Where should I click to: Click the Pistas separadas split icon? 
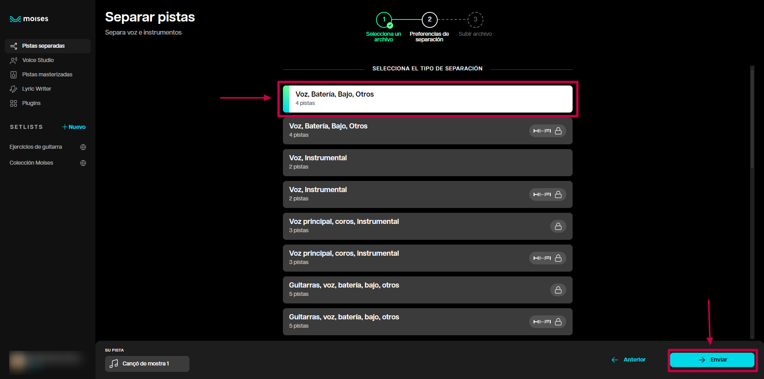click(14, 46)
